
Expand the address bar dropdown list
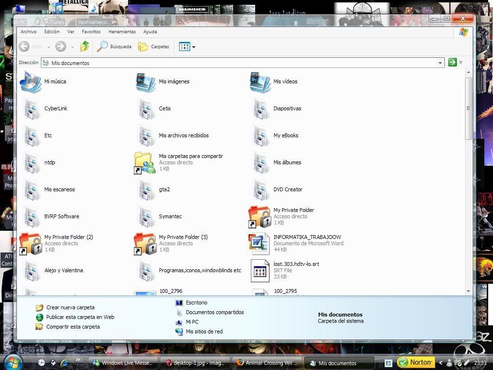[440, 63]
